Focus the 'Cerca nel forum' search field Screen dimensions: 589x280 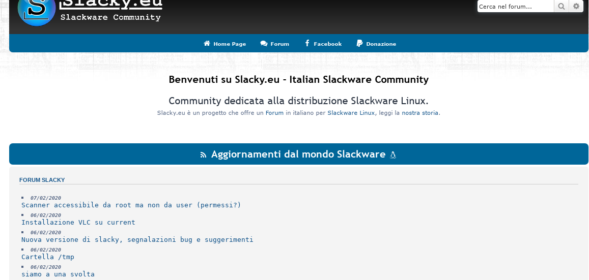[516, 6]
